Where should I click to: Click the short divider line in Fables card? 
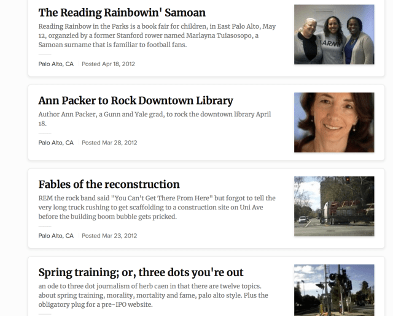coord(45,227)
